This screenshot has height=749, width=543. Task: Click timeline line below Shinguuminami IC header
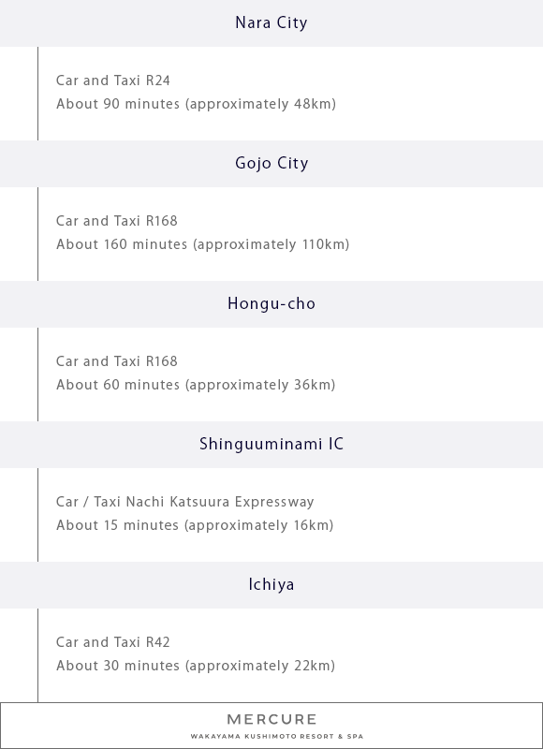point(37,515)
